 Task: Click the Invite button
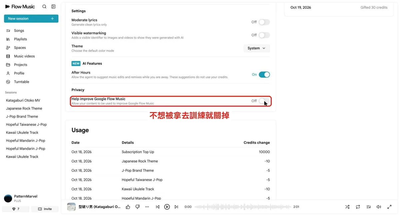tap(45, 209)
